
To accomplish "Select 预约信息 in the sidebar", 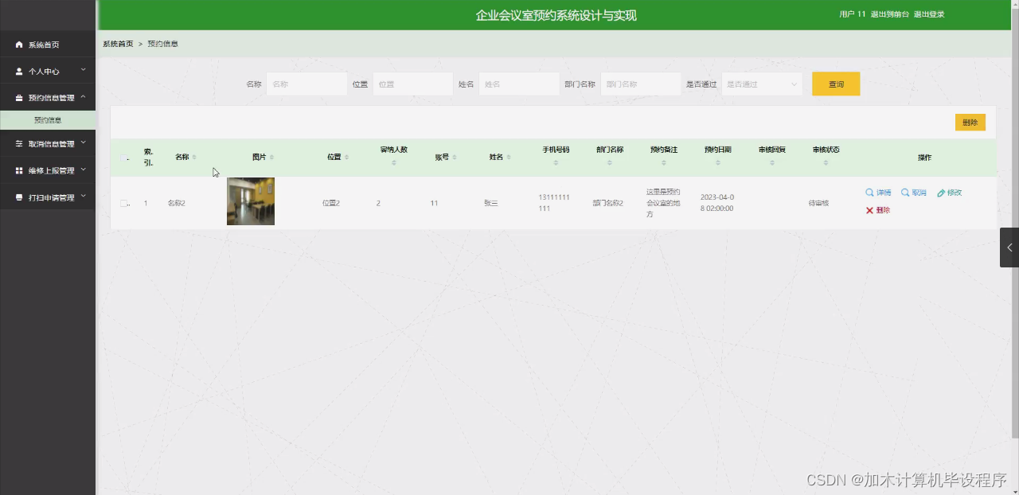I will pyautogui.click(x=48, y=119).
